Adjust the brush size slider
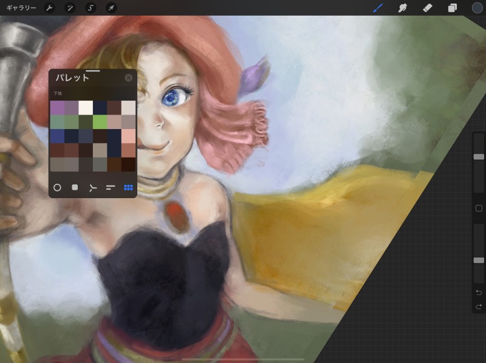The image size is (486, 363). pyautogui.click(x=479, y=157)
